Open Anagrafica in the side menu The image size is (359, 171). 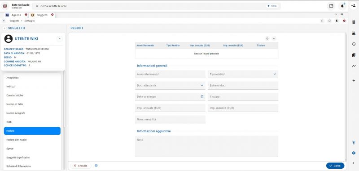pos(32,78)
